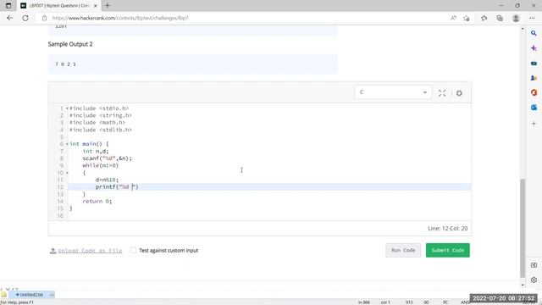Click the 'd=n%10;' statement
Image resolution: width=542 pixels, height=305 pixels.
108,180
